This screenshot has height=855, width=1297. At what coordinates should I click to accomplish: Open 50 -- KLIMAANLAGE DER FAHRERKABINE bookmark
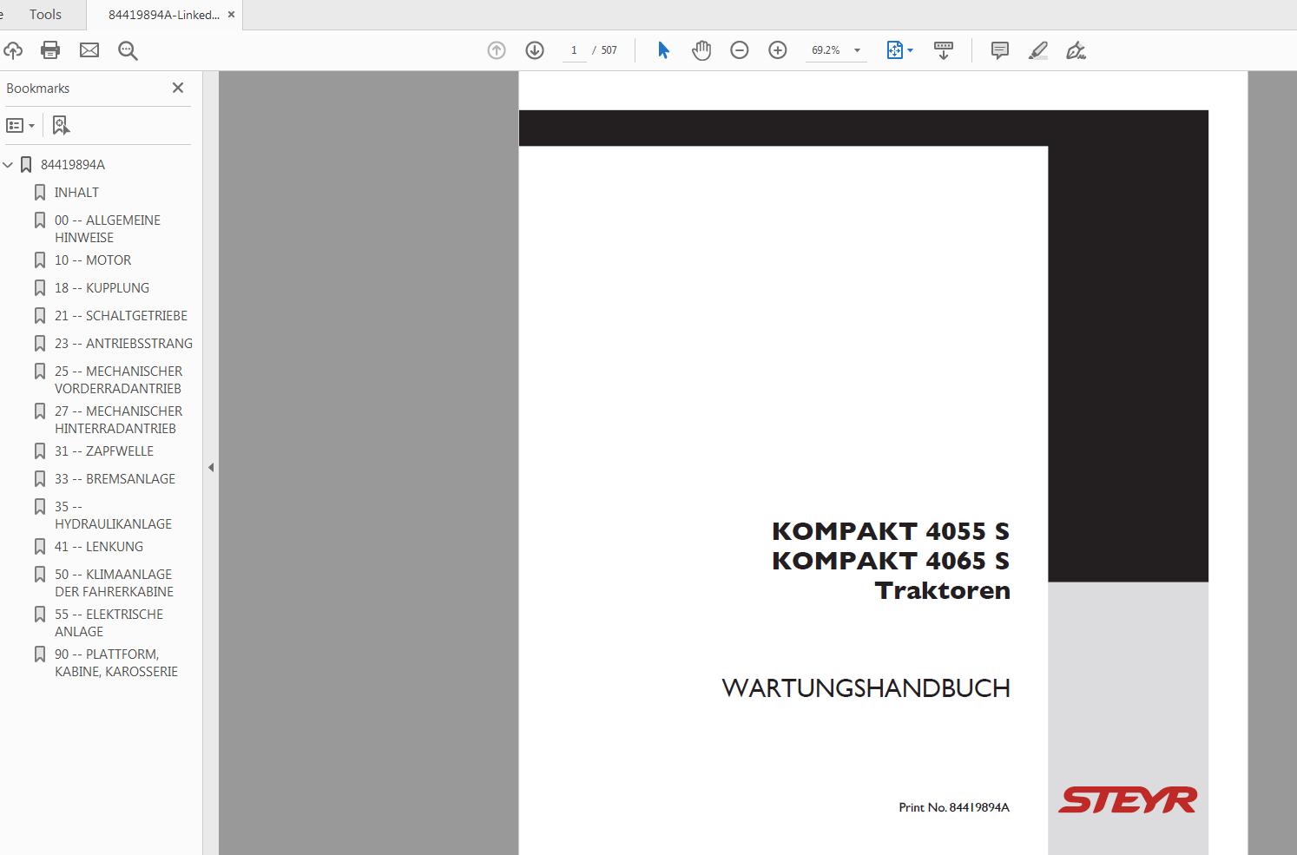pos(114,583)
